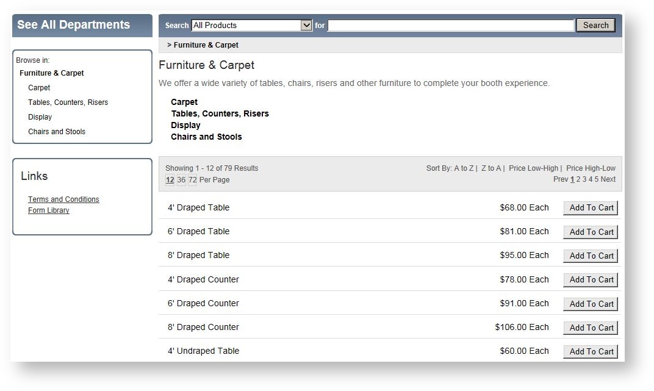Image resolution: width=654 pixels, height=391 pixels.
Task: Add the 4' Draped Table to cart
Action: coord(589,207)
